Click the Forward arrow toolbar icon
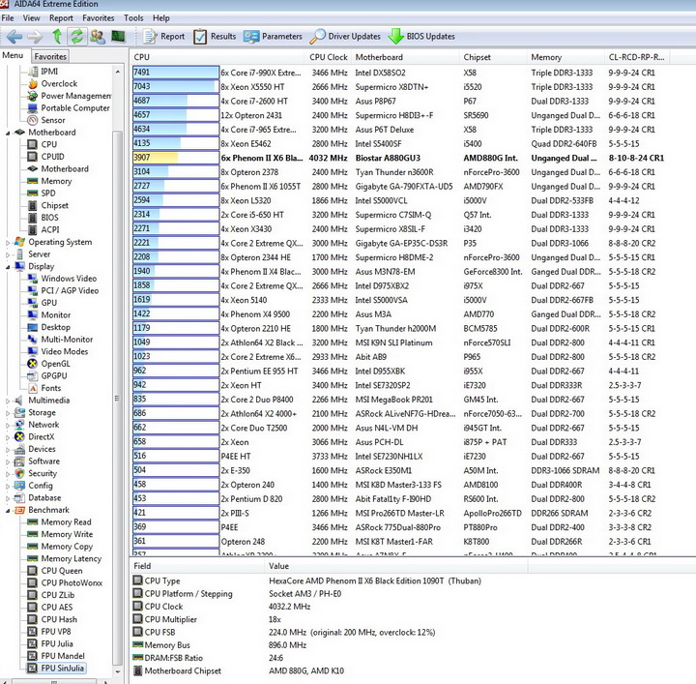The height and width of the screenshot is (684, 696). pos(35,37)
